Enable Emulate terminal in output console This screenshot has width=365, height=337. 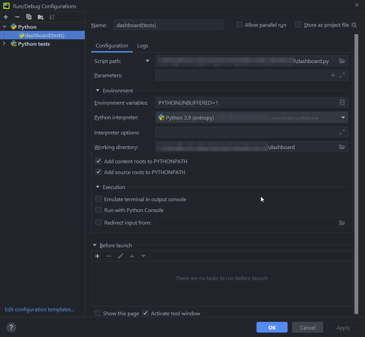(98, 199)
